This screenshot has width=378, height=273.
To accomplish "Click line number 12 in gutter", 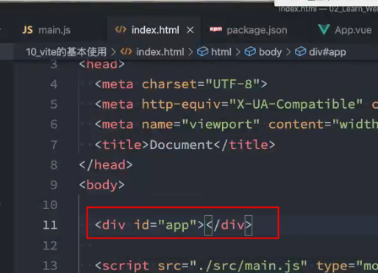I will pyautogui.click(x=50, y=245).
